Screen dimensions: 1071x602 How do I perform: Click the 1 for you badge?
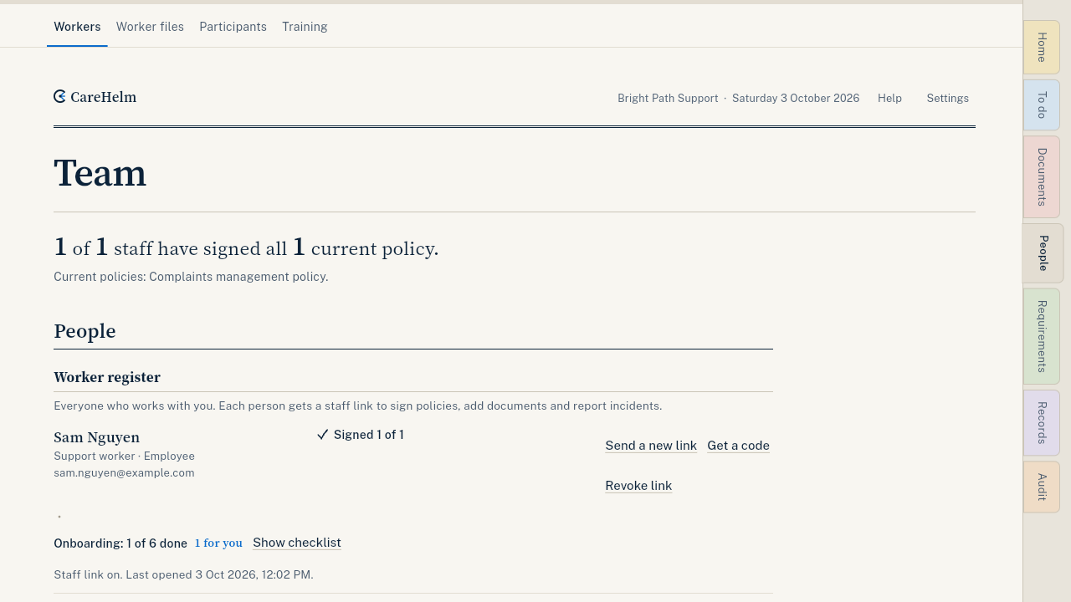[x=218, y=543]
